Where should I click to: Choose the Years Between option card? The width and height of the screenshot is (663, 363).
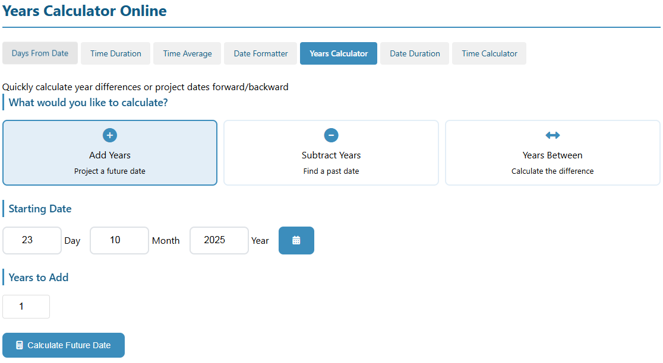coord(552,153)
